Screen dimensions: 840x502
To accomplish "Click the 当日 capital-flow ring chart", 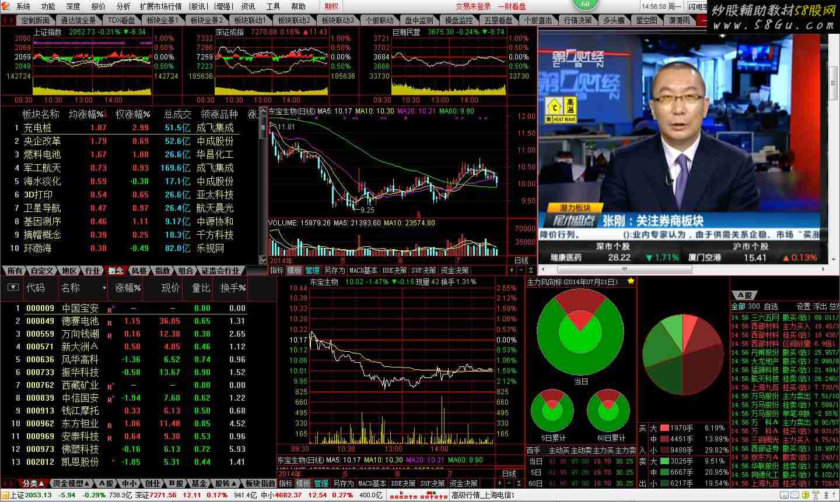I will click(581, 333).
